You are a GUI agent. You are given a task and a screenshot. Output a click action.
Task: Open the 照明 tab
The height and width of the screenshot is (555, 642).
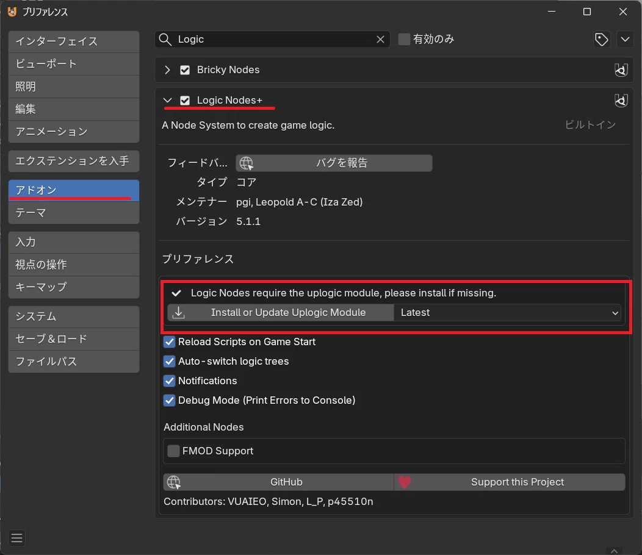click(74, 87)
